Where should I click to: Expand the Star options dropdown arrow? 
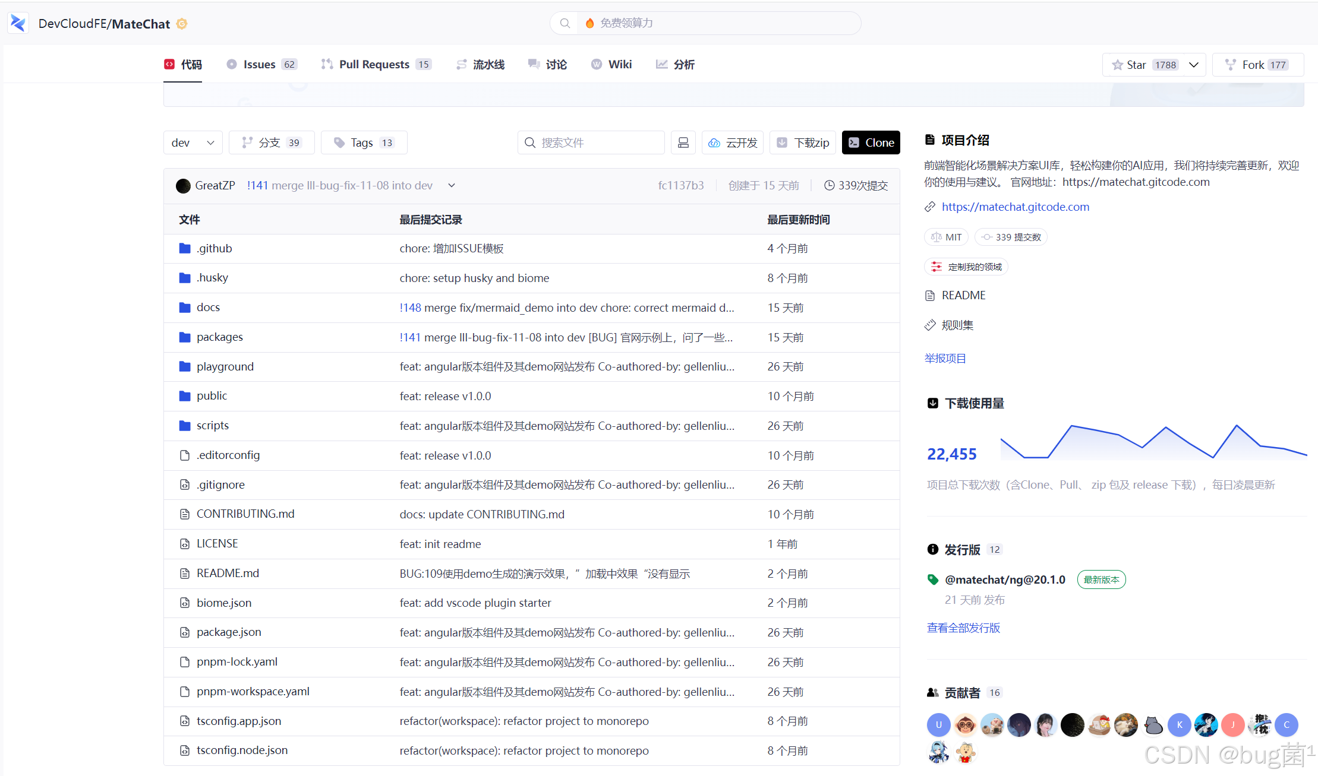(x=1194, y=65)
